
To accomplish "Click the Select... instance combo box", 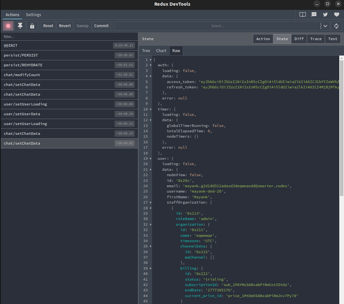I will 217,26.
